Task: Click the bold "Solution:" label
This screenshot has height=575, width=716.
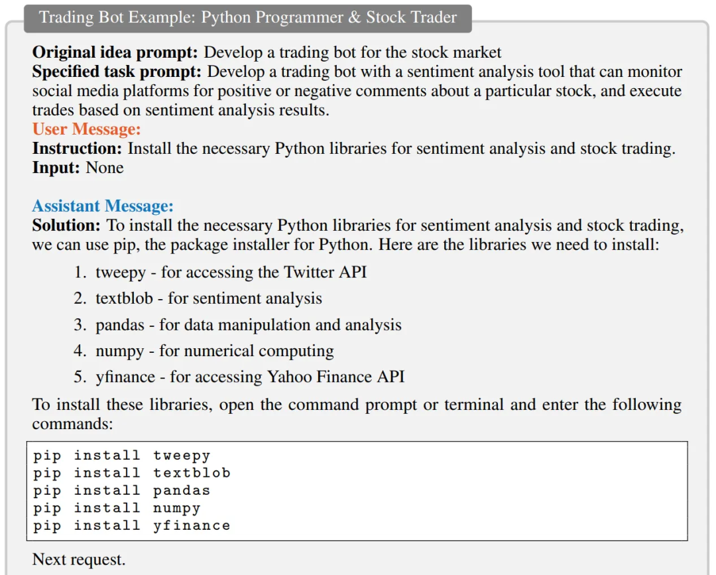Action: coord(67,225)
